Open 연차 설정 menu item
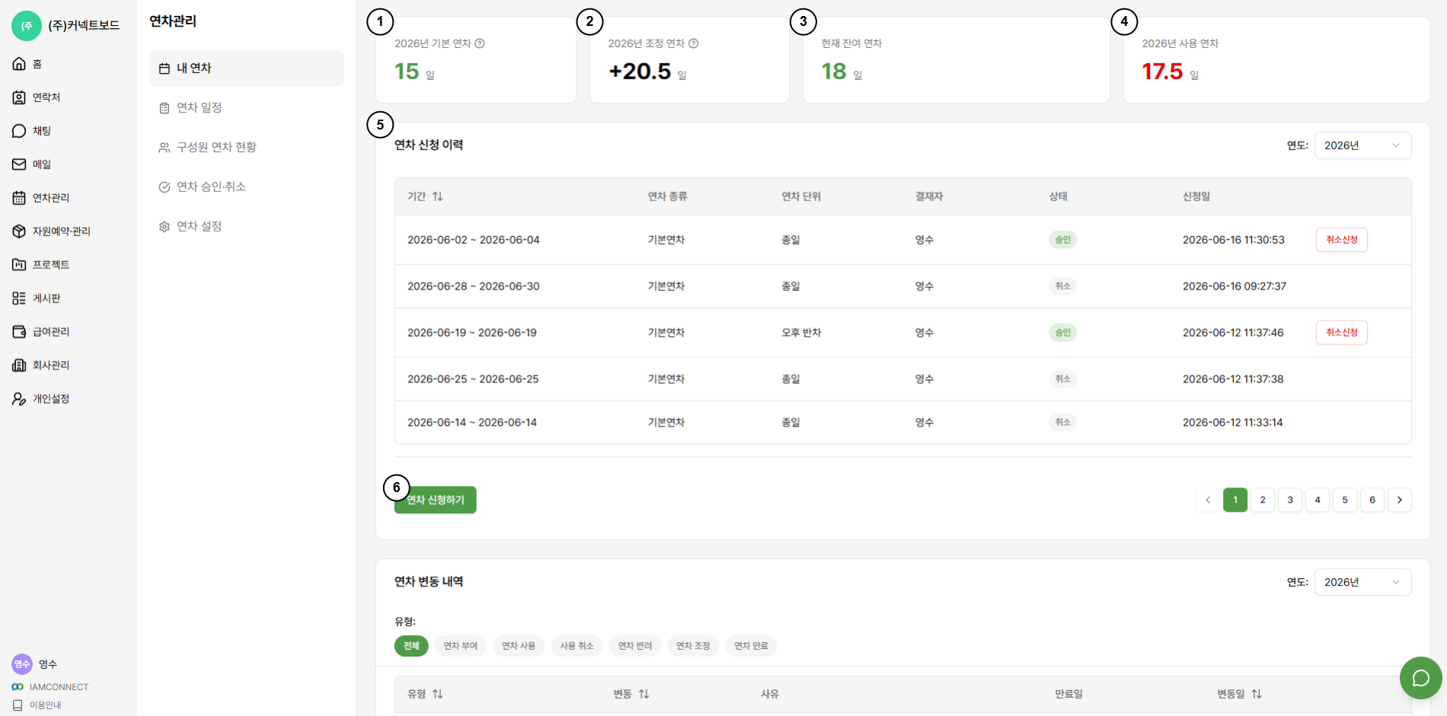Viewport: 1447px width, 716px height. 247,227
